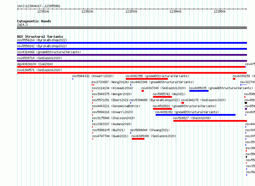Click the red bracket glyph under esv2720687
Screen dimensions: 255x186
tap(93, 85)
